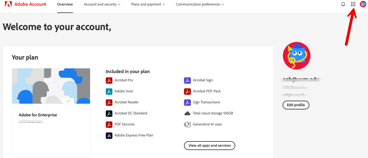Screen dimensions: 368x158
Task: Expand the Plans and payment dropdown
Action: 148,4
